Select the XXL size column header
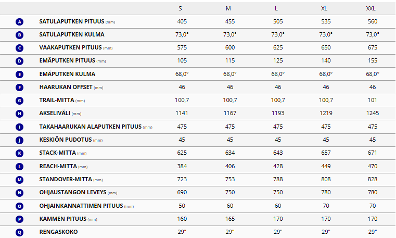 point(371,8)
